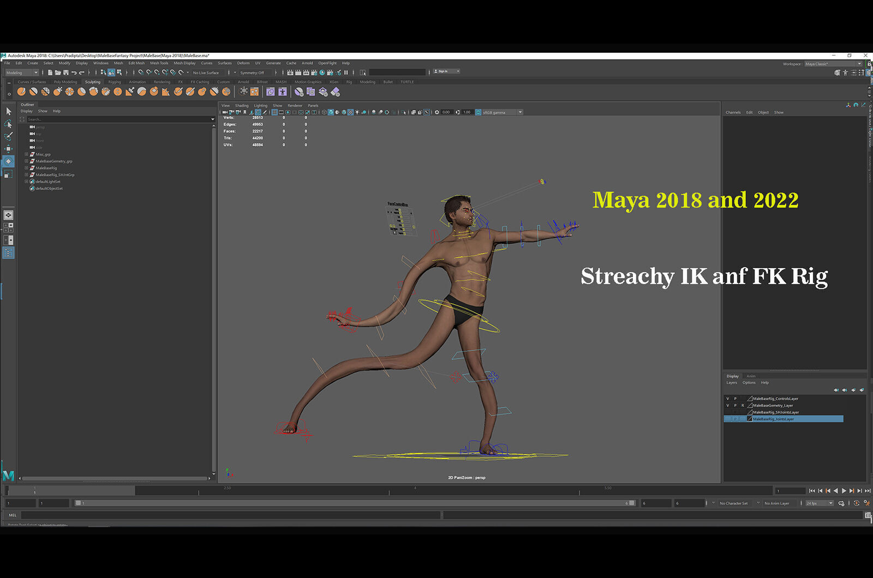Open Channels menu in Channel Box

pyautogui.click(x=733, y=112)
